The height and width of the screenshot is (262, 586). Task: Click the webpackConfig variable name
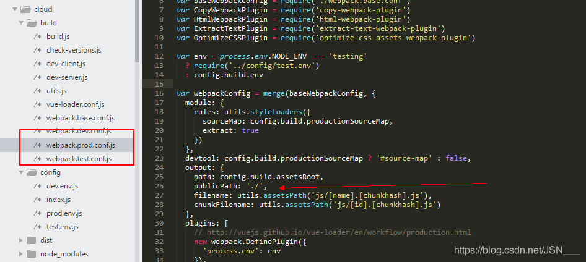click(222, 93)
